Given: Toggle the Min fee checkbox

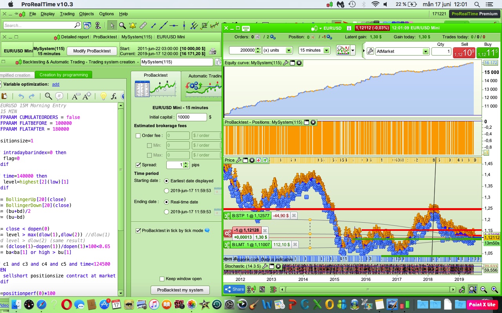Looking at the screenshot, I should (x=149, y=146).
